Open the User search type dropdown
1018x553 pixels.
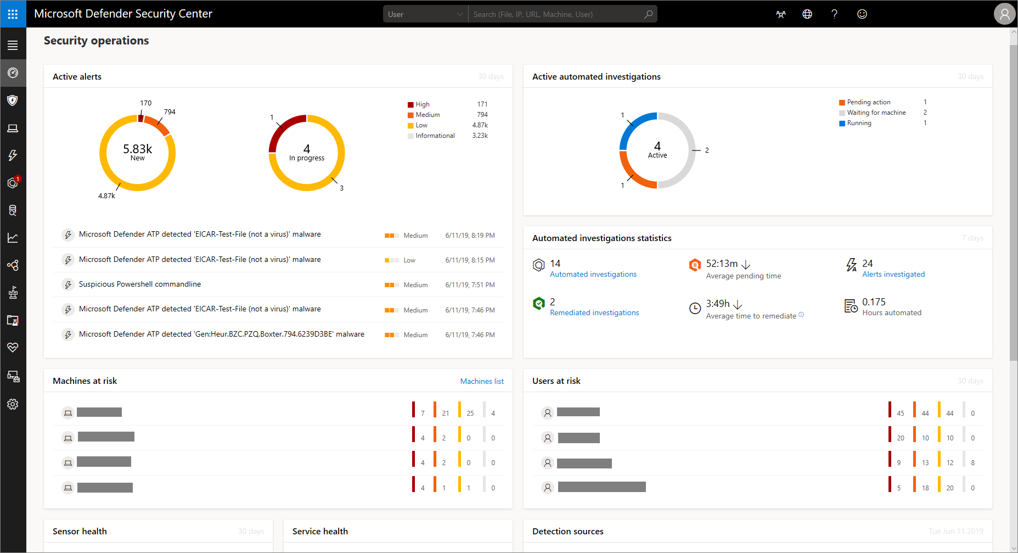click(425, 14)
